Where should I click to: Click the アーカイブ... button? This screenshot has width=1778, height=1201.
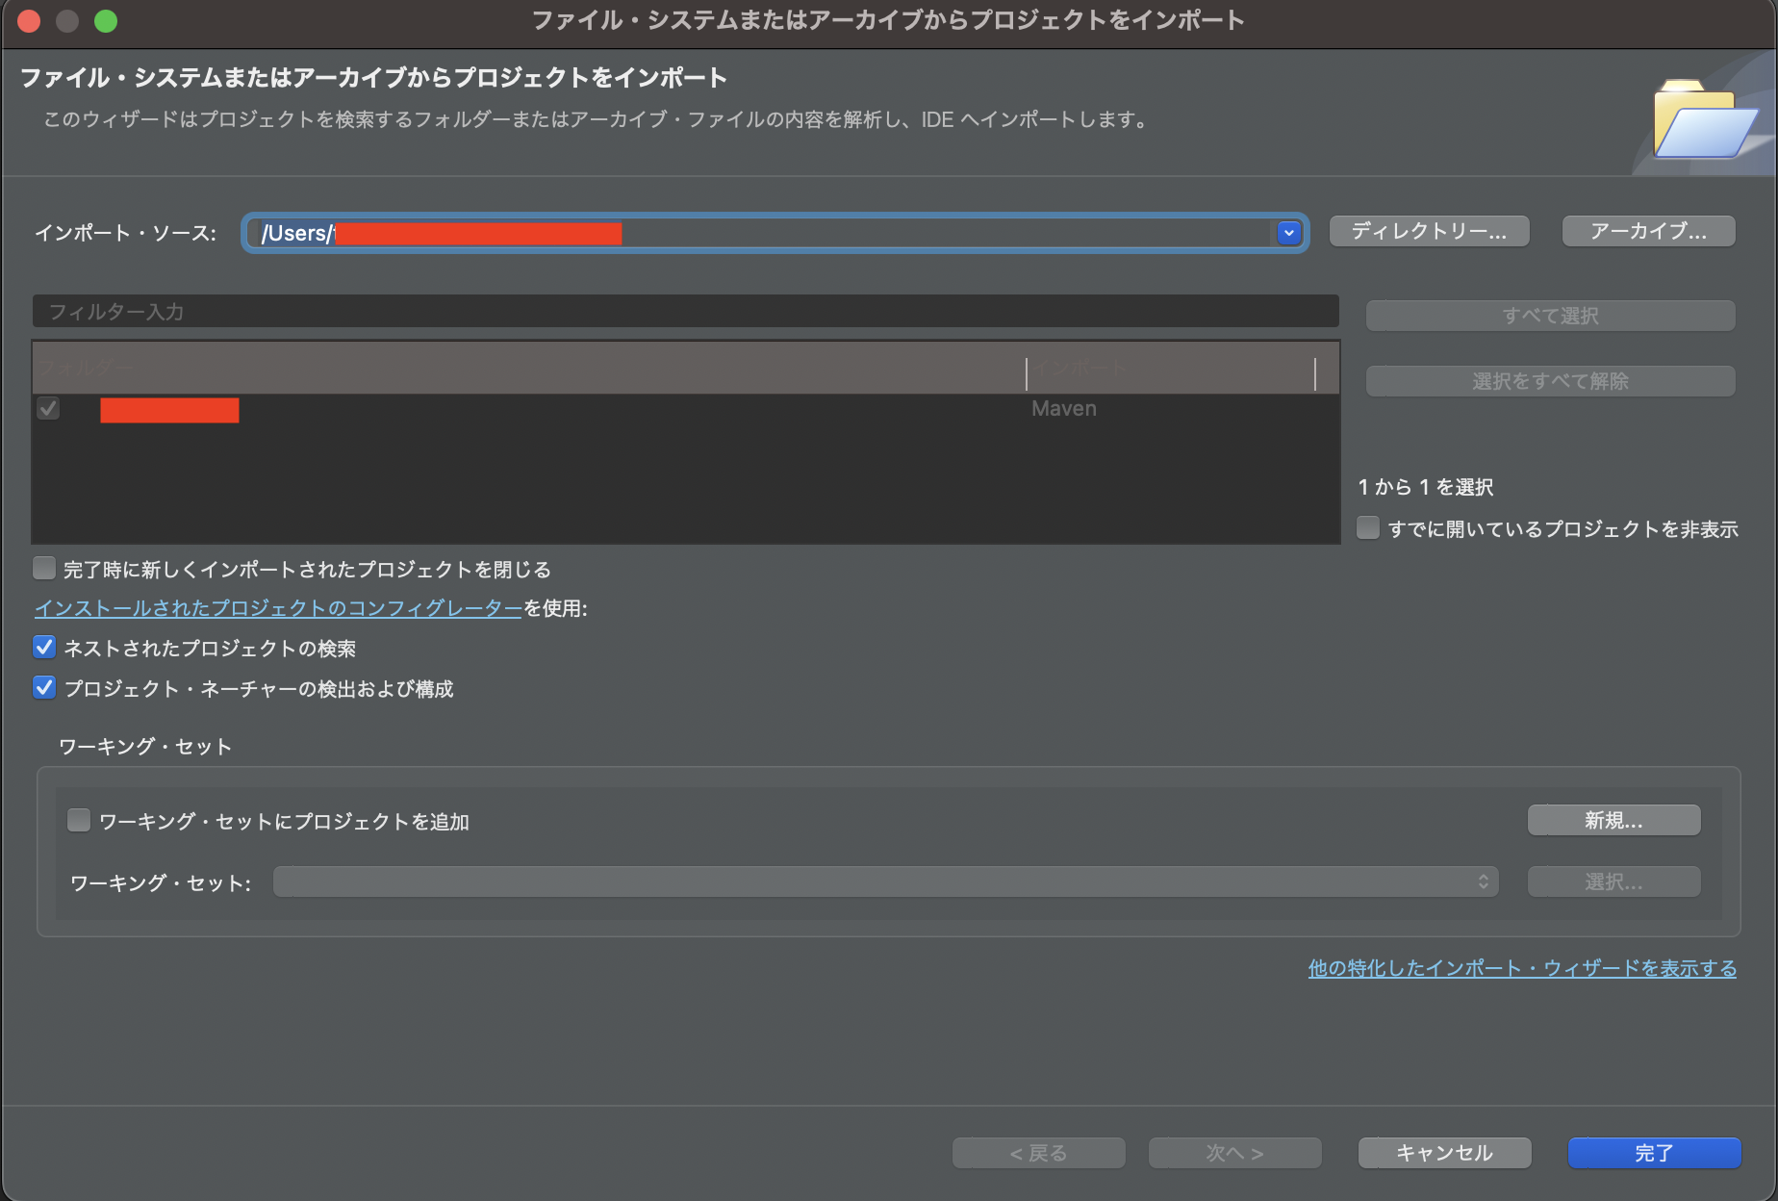coord(1647,231)
